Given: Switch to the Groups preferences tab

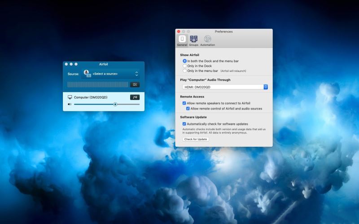Looking at the screenshot, I should 194,40.
